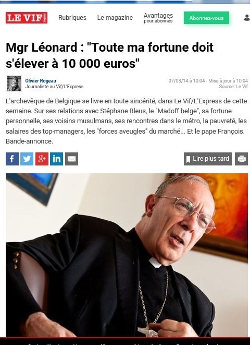Viewport: 250px width, 345px height.
Task: Print article using printer icon
Action: click(x=242, y=159)
